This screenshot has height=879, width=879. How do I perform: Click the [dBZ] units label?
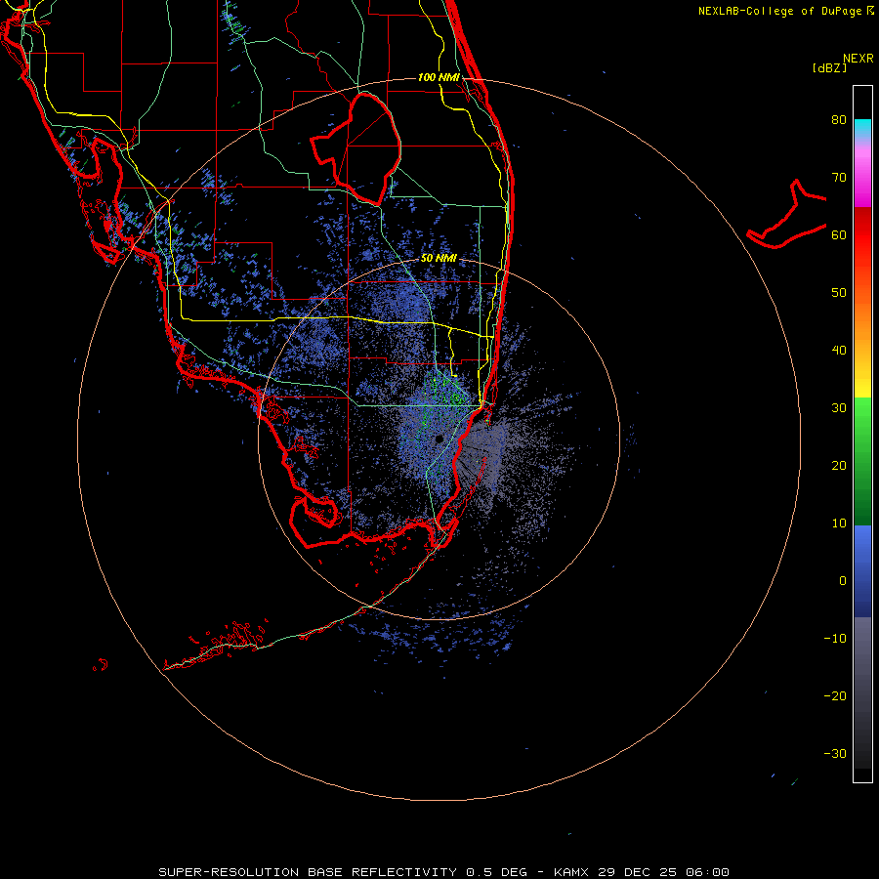tap(829, 67)
